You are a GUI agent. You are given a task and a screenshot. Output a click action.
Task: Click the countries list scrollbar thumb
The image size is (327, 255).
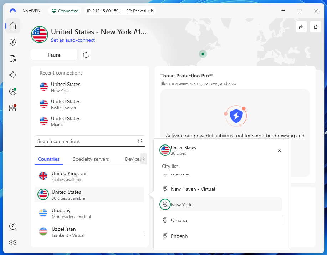coord(145,235)
